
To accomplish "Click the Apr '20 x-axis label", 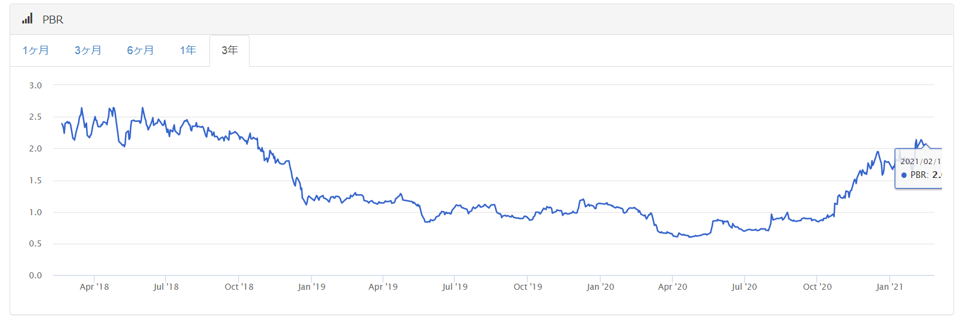I will point(672,287).
